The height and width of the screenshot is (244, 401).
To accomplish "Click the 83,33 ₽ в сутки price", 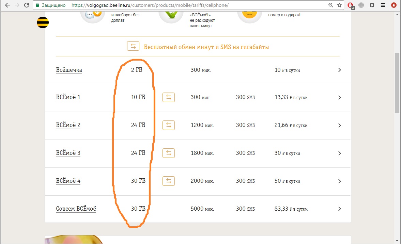I will [x=291, y=209].
